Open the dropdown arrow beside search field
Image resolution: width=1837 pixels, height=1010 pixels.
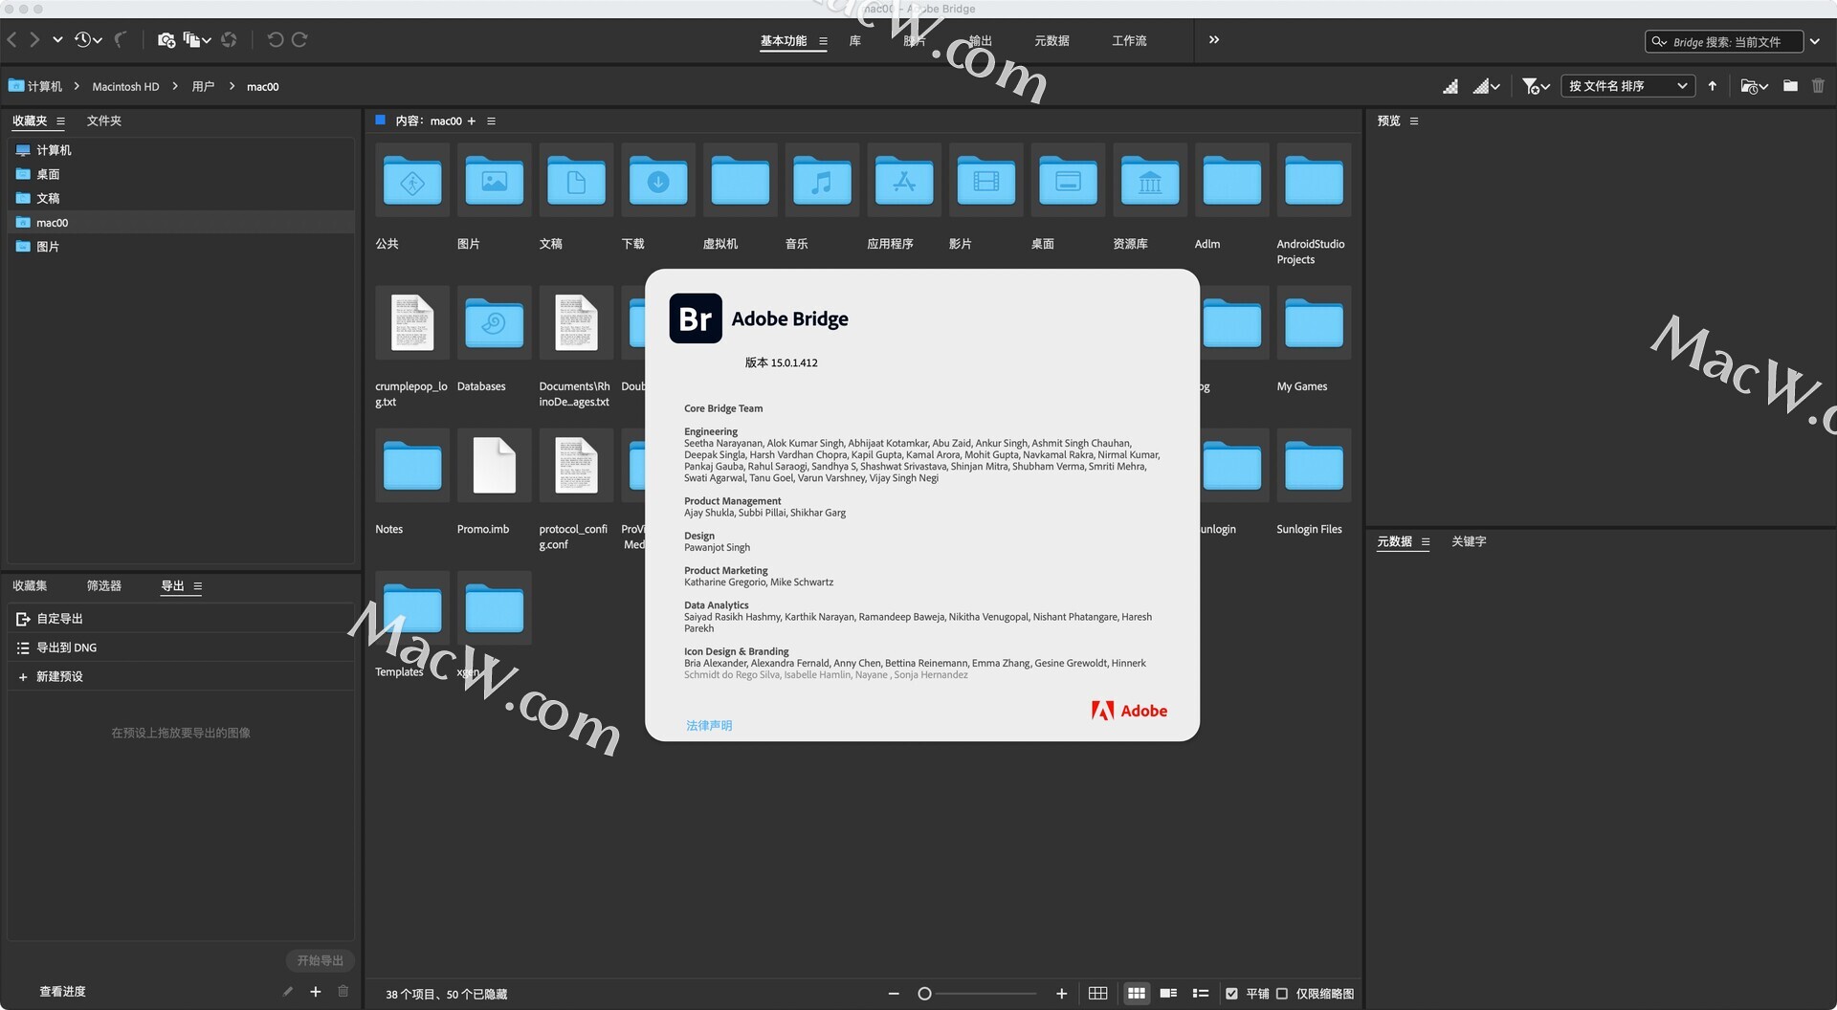point(1815,42)
